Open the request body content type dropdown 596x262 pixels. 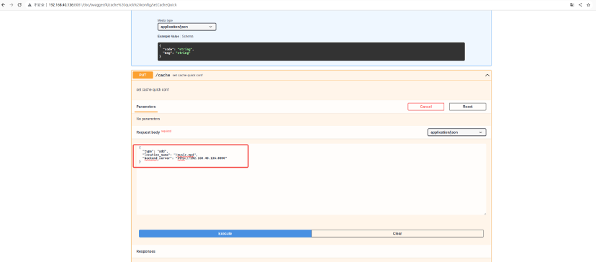[x=457, y=132]
